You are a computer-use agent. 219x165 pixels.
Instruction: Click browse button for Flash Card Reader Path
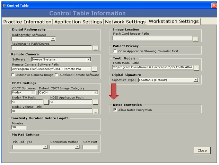pyautogui.click(x=195, y=39)
